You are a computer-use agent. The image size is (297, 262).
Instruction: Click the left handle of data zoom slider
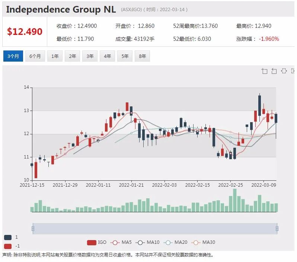point(33,229)
